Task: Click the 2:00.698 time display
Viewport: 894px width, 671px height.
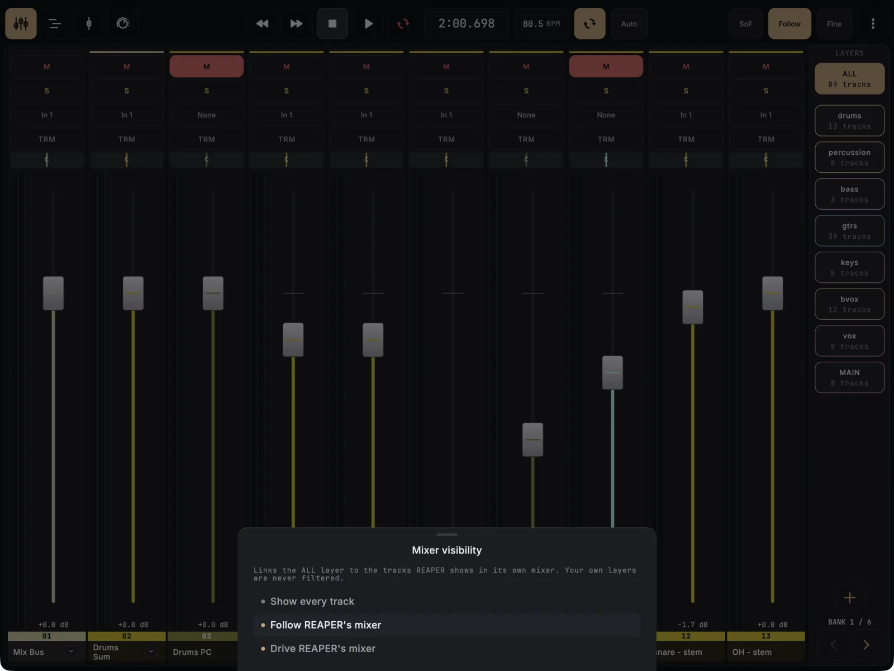Action: 467,23
